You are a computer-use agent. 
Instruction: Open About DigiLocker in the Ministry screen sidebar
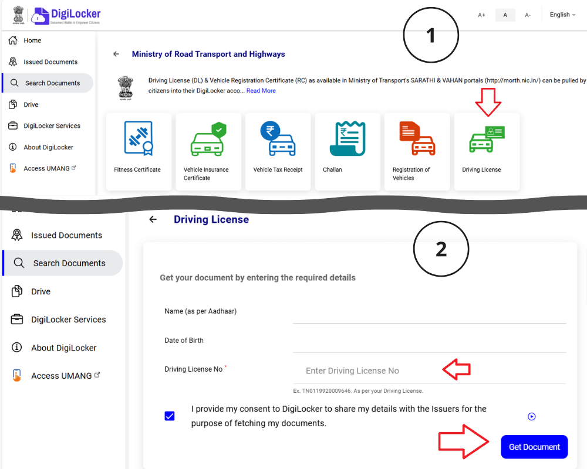tap(41, 147)
